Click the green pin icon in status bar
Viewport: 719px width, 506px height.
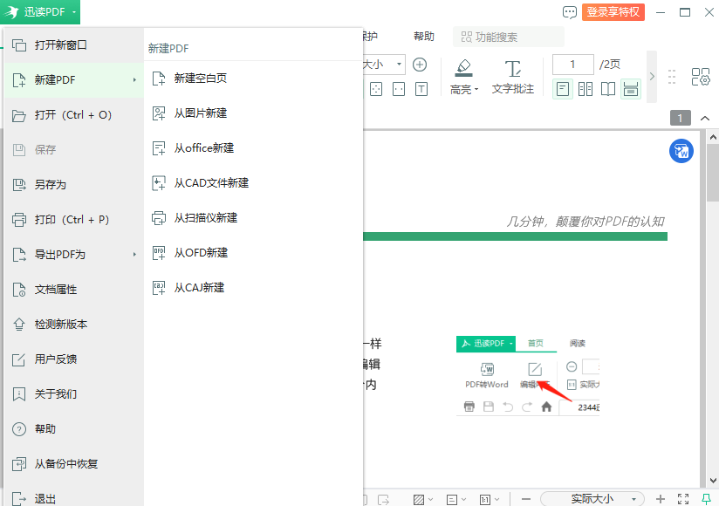coord(706,499)
